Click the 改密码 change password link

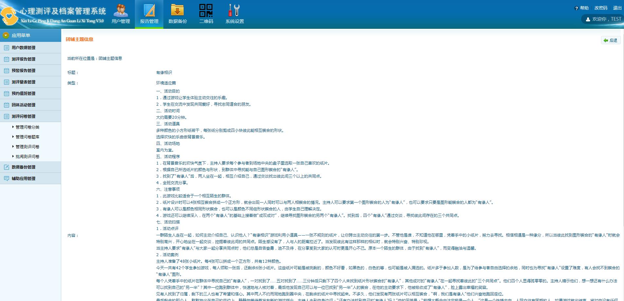(x=601, y=8)
